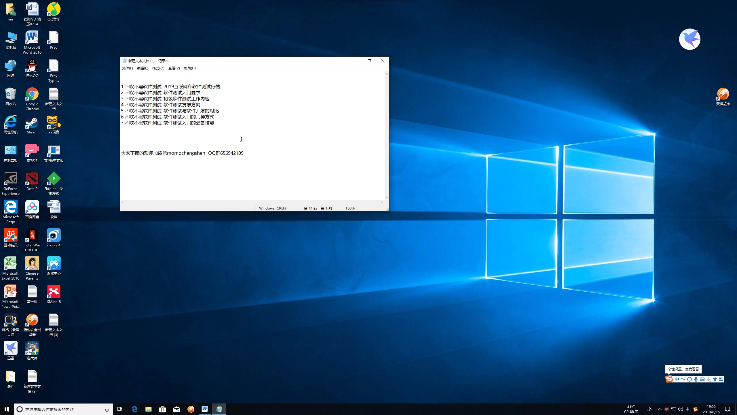The image size is (737, 415).
Task: Select 查看(V) menu in Notepad
Action: pyautogui.click(x=174, y=68)
